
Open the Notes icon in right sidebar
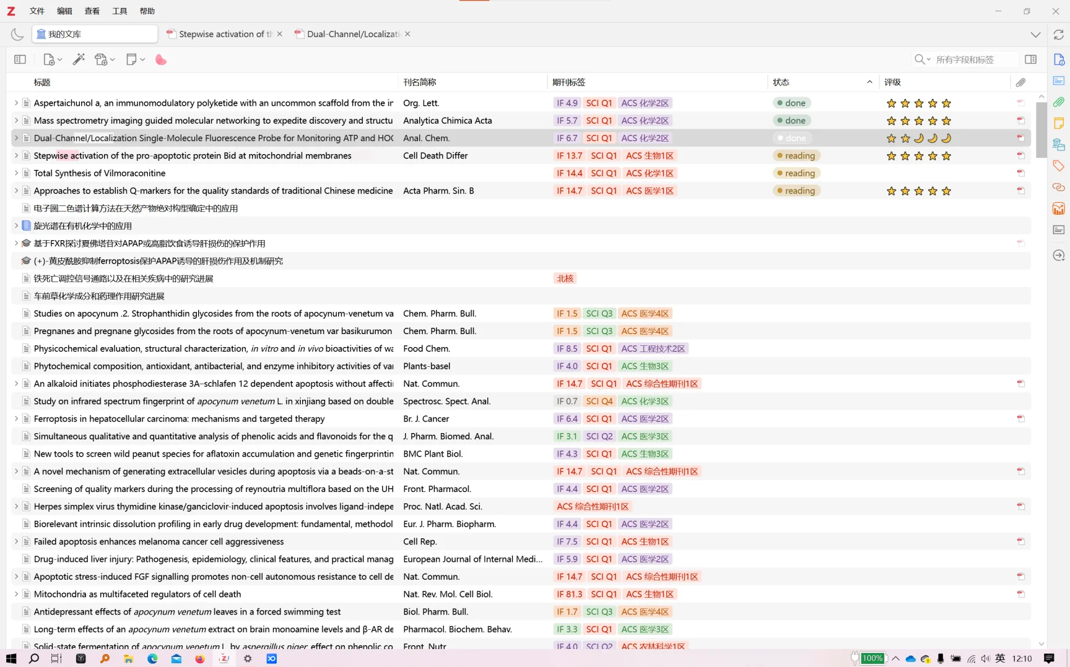(1059, 123)
